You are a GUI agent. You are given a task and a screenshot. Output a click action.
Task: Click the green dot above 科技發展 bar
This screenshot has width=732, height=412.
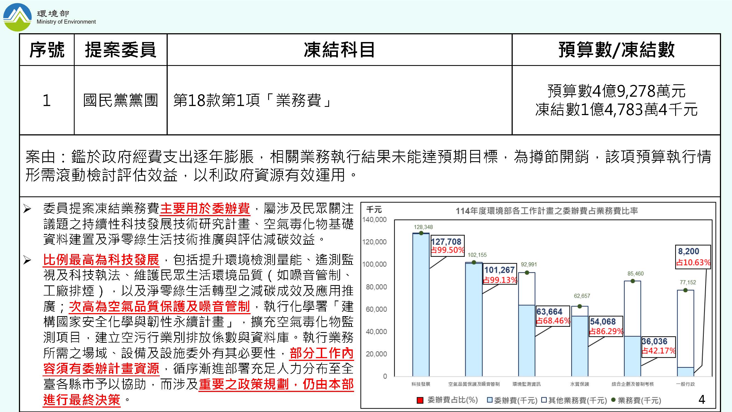[421, 233]
